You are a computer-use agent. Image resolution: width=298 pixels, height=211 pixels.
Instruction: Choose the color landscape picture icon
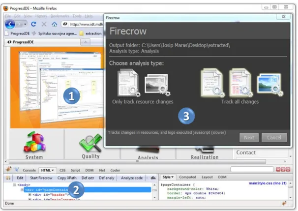point(270,85)
